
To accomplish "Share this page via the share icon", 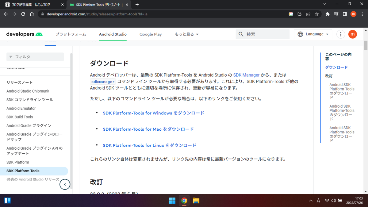I will (x=308, y=14).
